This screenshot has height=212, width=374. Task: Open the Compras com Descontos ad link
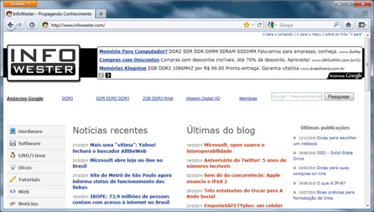(x=129, y=60)
